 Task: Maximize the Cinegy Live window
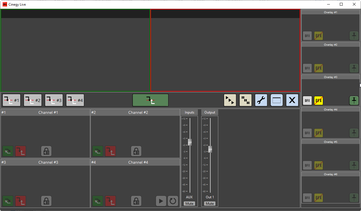tap(341, 4)
